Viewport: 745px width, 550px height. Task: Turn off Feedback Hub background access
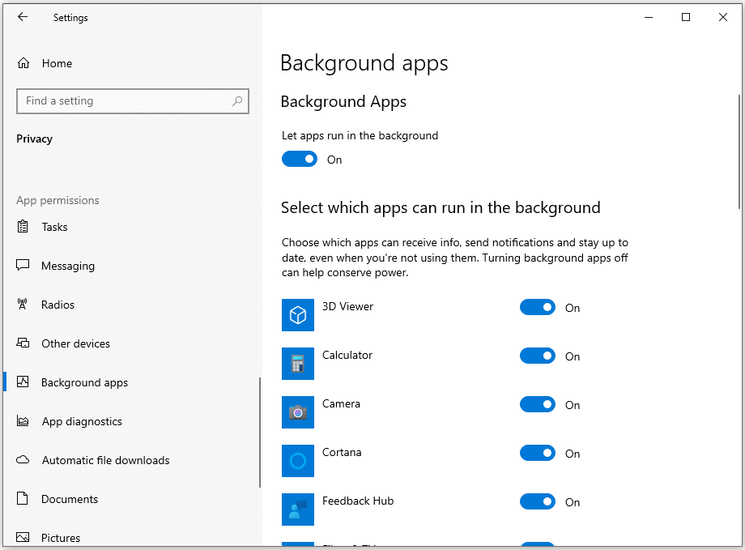pos(538,501)
